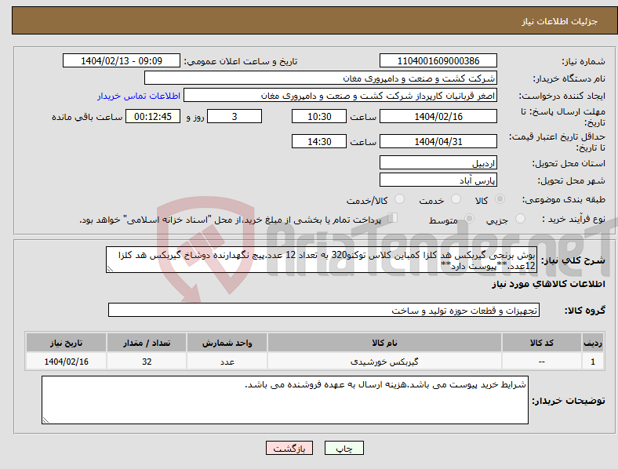This screenshot has width=618, height=469.
Task: Toggle the اسناد خزانه اسلامی payment checkbox
Action: click(x=393, y=218)
